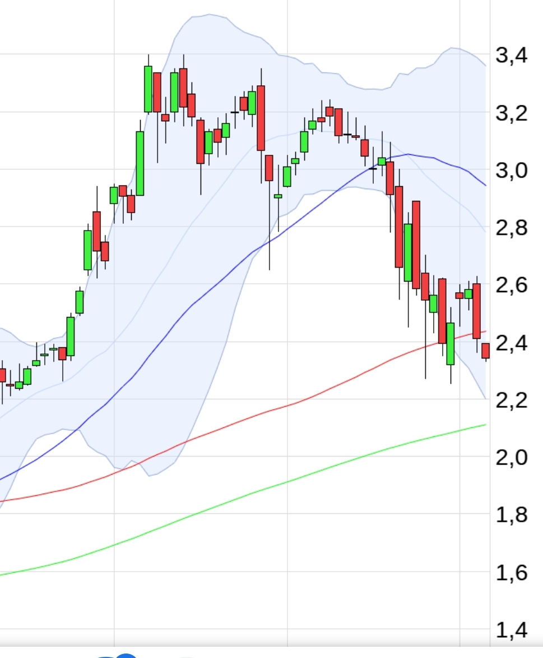Click the 2,6 price axis label
The height and width of the screenshot is (658, 543).
pos(511,286)
